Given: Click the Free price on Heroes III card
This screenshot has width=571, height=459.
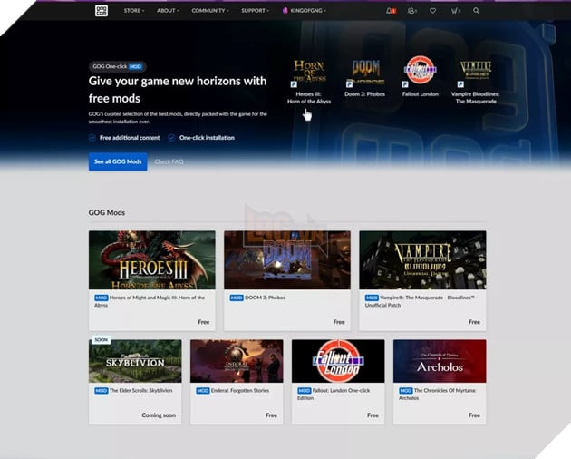Looking at the screenshot, I should pyautogui.click(x=204, y=322).
